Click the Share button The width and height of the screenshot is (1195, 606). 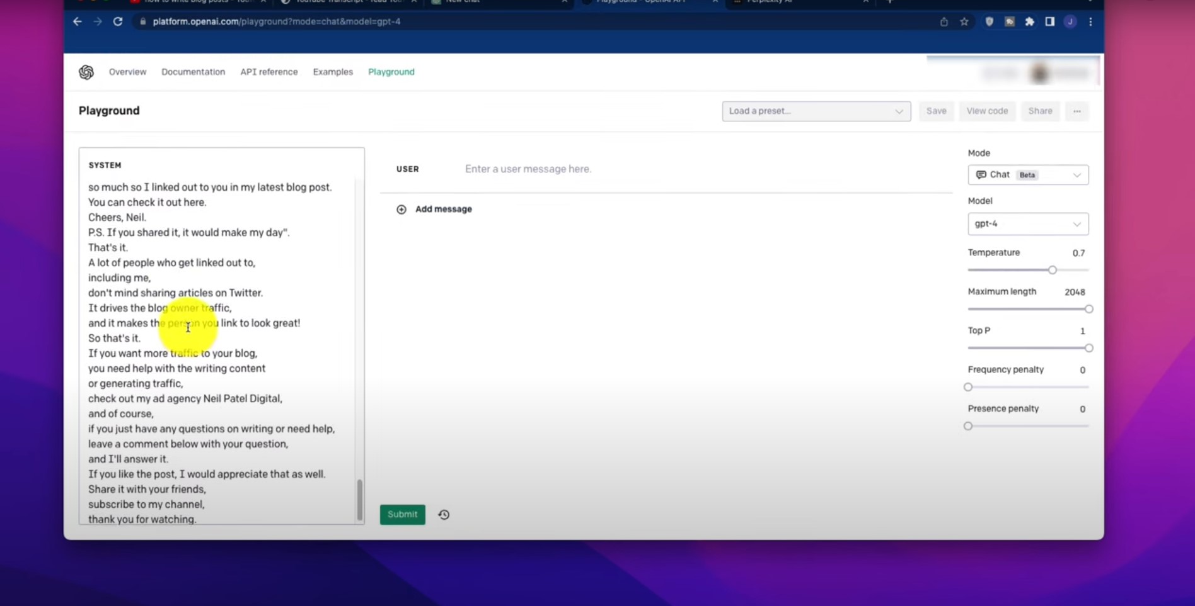pos(1040,111)
